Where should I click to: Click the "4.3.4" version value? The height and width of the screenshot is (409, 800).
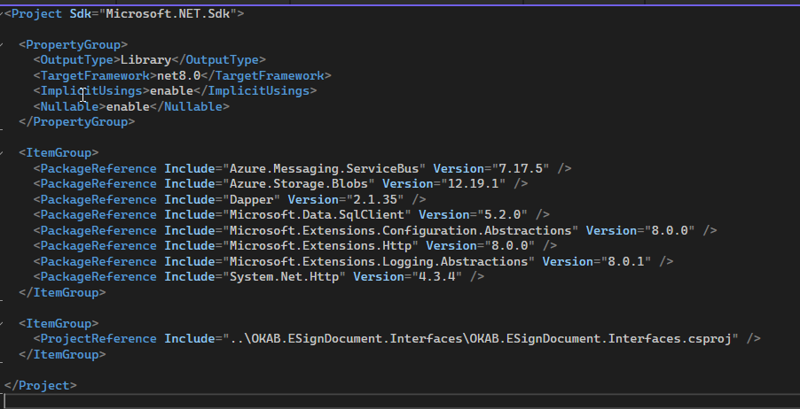[436, 277]
